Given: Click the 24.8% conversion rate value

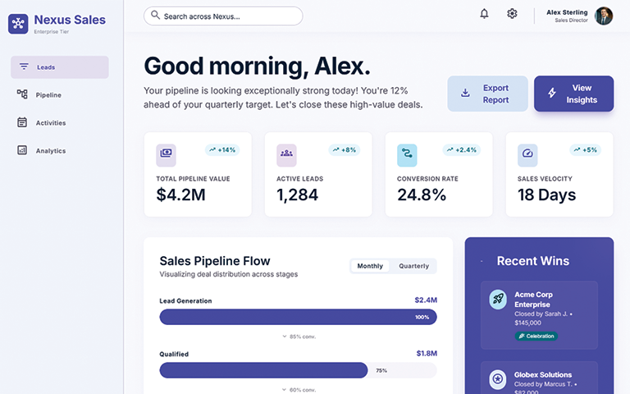Looking at the screenshot, I should pos(422,195).
